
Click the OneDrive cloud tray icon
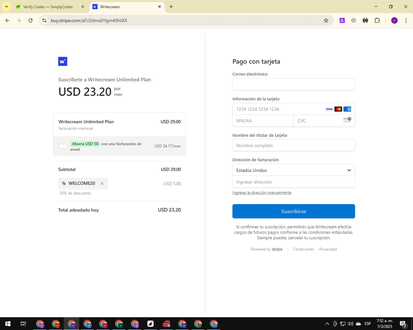(x=358, y=324)
